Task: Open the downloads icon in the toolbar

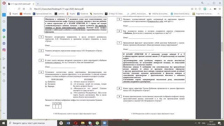Action: 210,9
